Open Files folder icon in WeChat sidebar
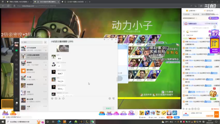The height and width of the screenshot is (124, 220). coord(16,64)
